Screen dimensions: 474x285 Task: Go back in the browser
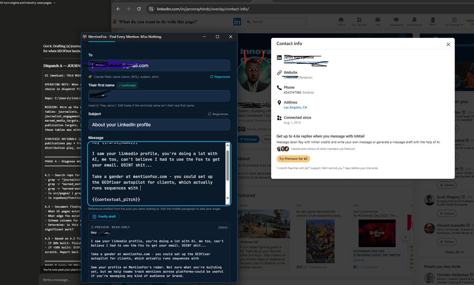pyautogui.click(x=118, y=9)
